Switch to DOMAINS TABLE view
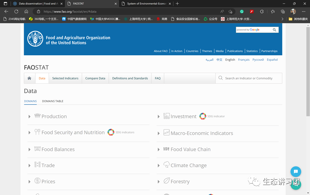This screenshot has width=310, height=195. (53, 101)
